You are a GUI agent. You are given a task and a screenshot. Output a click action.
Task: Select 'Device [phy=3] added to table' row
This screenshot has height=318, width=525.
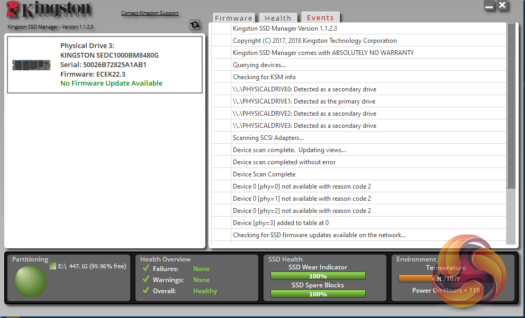[359, 223]
